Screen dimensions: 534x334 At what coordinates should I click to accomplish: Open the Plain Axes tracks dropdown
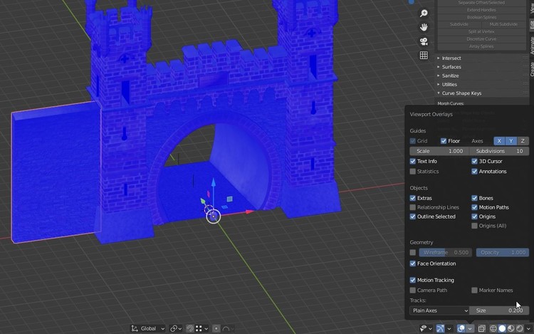click(439, 310)
